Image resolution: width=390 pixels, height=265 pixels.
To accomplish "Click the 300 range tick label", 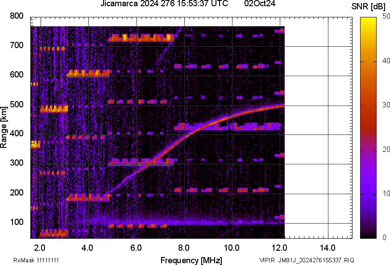I will pyautogui.click(x=17, y=163).
